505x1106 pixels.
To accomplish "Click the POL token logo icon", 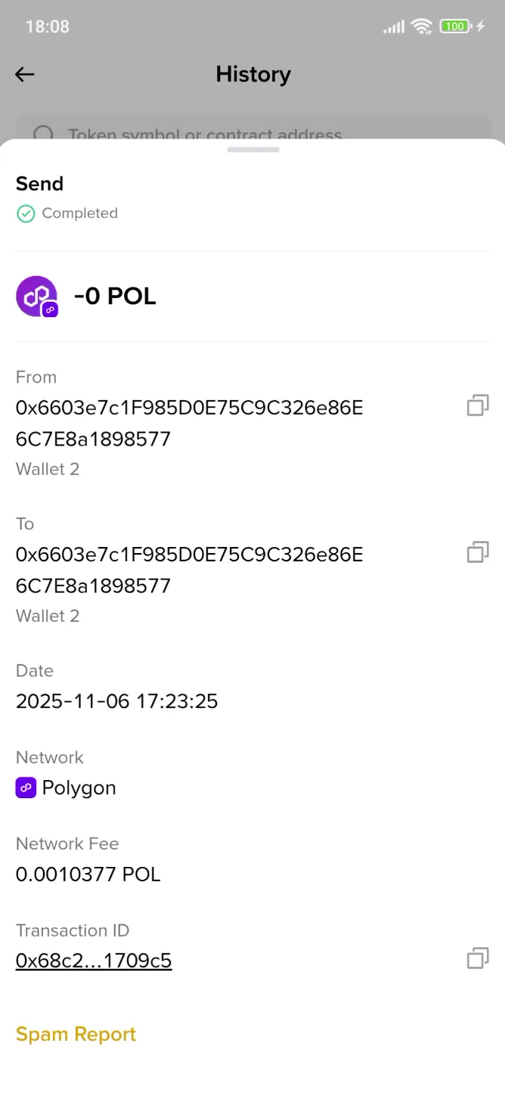I will tap(37, 296).
